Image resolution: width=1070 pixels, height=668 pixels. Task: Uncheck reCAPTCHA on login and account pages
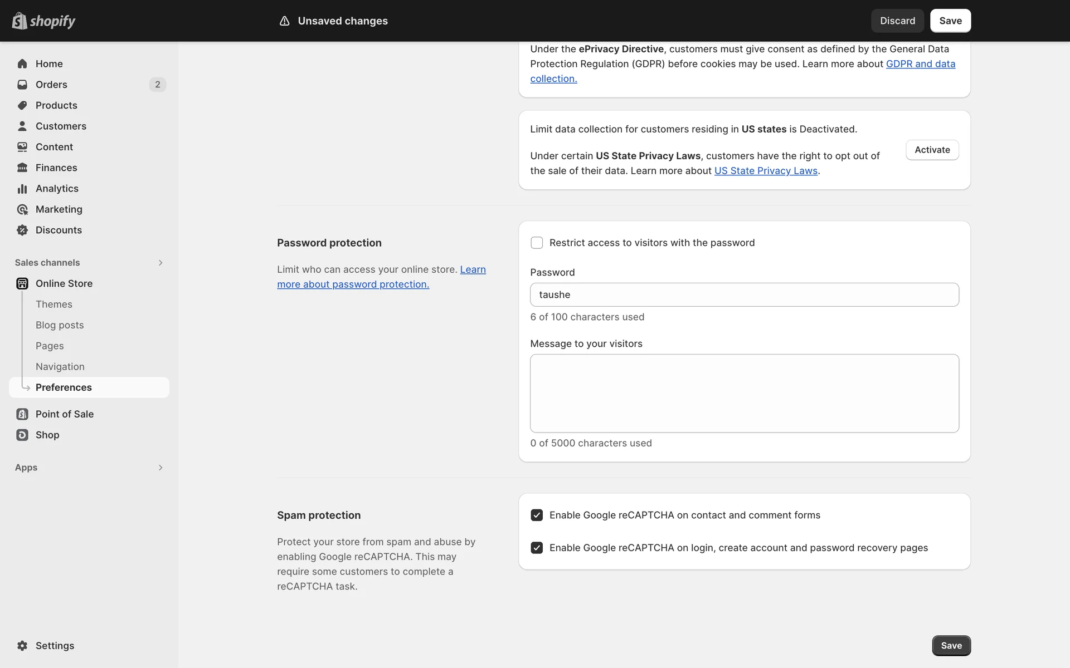click(x=537, y=548)
